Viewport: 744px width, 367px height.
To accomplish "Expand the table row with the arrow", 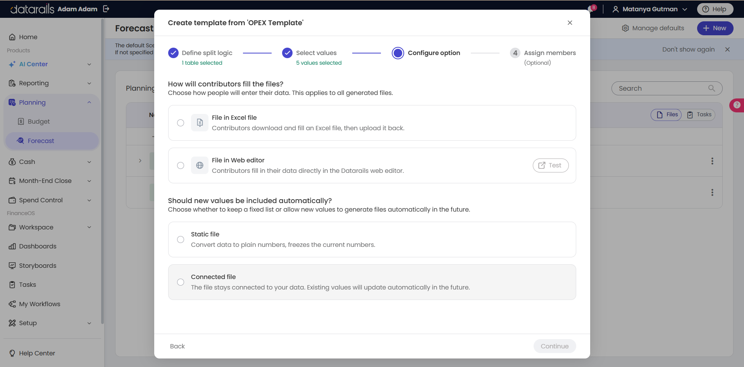I will [x=140, y=161].
